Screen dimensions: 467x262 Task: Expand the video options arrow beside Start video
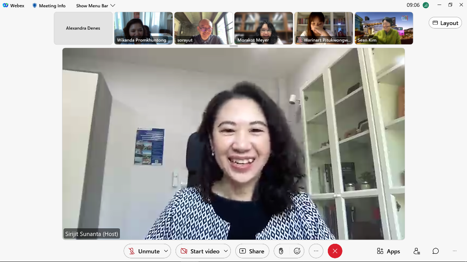225,251
